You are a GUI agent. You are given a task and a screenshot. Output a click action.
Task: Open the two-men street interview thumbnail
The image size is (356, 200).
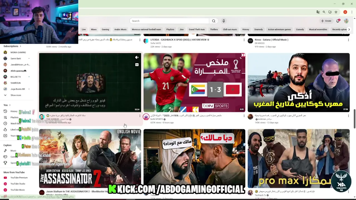click(194, 158)
